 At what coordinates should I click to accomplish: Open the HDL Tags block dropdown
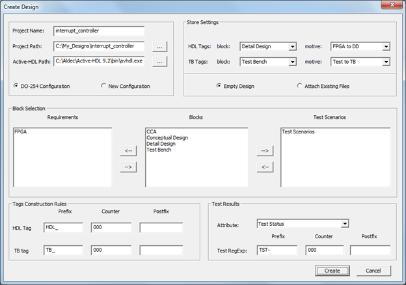click(292, 47)
